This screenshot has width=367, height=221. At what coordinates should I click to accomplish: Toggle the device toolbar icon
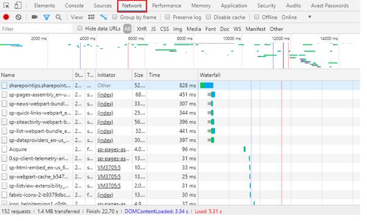(x=18, y=5)
